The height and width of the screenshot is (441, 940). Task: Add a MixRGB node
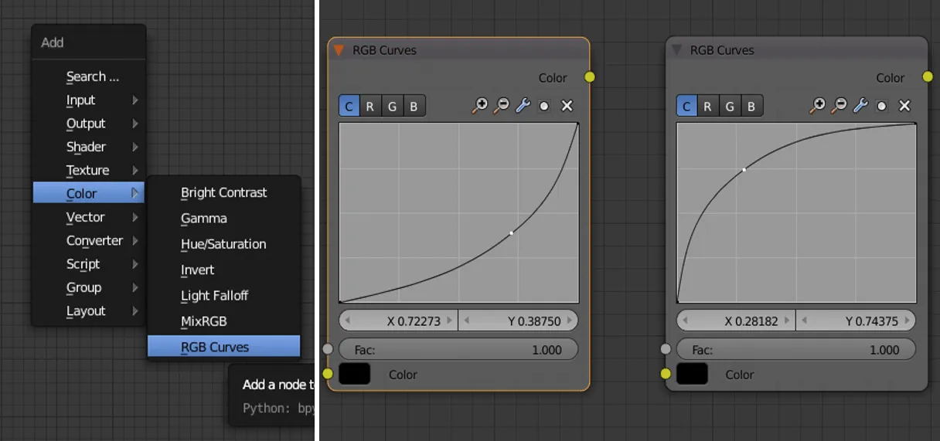(x=223, y=321)
